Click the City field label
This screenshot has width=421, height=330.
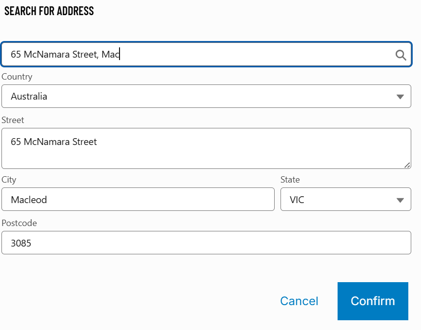click(9, 180)
